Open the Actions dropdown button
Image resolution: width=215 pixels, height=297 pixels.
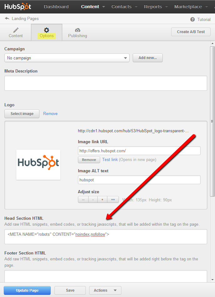point(105,290)
